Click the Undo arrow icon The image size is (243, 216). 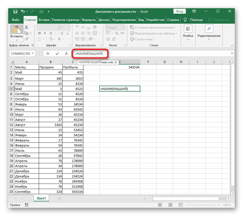(23, 11)
